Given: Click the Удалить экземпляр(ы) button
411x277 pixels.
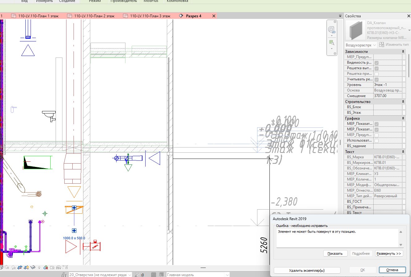Looking at the screenshot, I should pyautogui.click(x=307, y=270).
